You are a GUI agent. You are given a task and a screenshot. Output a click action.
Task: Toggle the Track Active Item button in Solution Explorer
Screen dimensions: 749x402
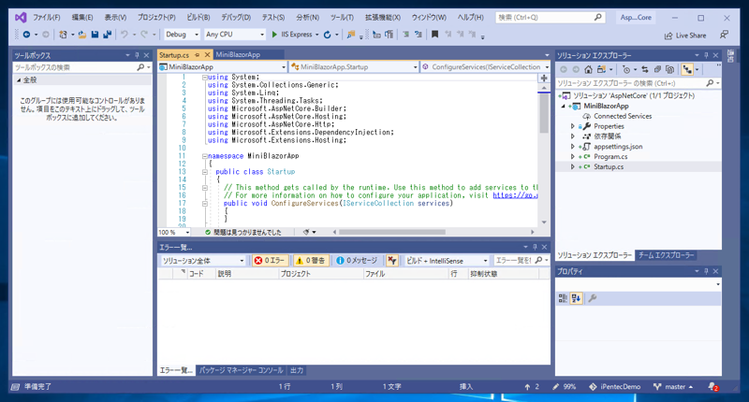coord(687,69)
